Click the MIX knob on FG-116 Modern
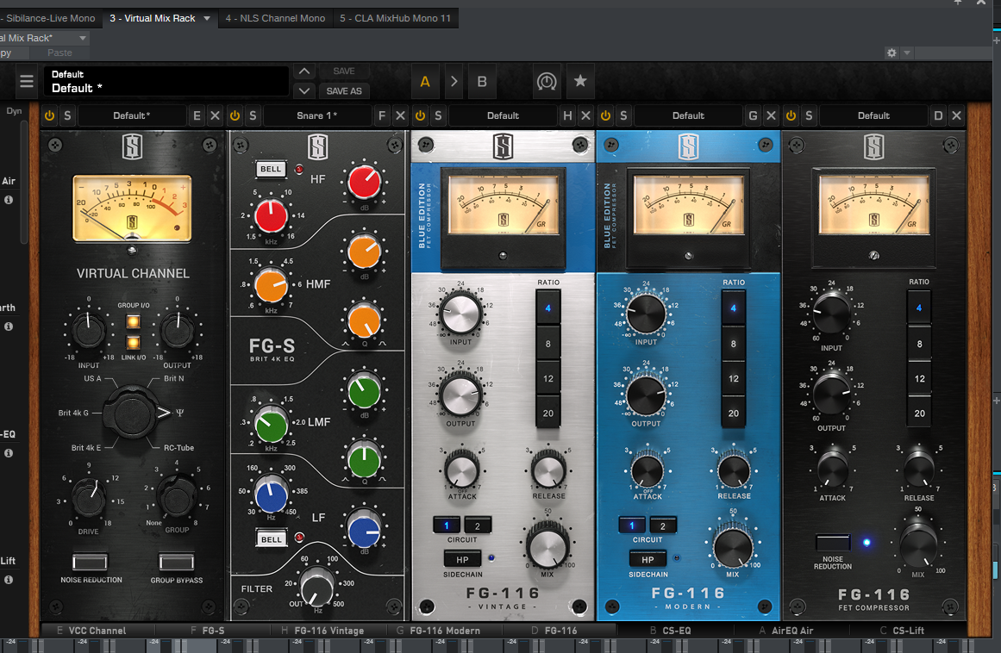Image resolution: width=1001 pixels, height=653 pixels. click(x=733, y=547)
